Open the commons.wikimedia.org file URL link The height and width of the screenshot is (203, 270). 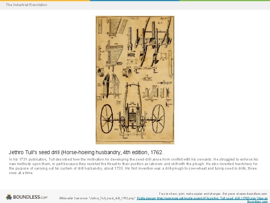tap(206, 198)
